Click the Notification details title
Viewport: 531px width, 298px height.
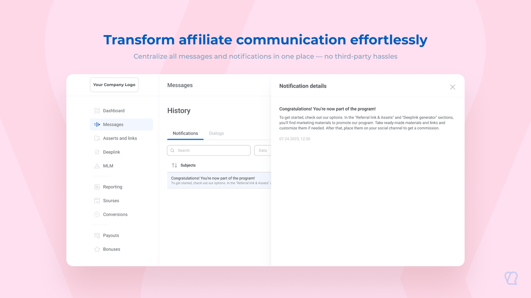point(303,86)
